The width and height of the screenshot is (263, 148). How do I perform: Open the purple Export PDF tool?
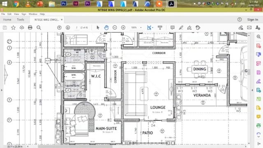258,72
